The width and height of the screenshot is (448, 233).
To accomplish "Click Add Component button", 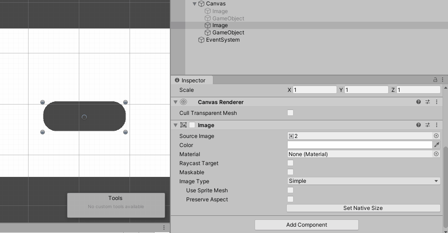I will [x=307, y=225].
